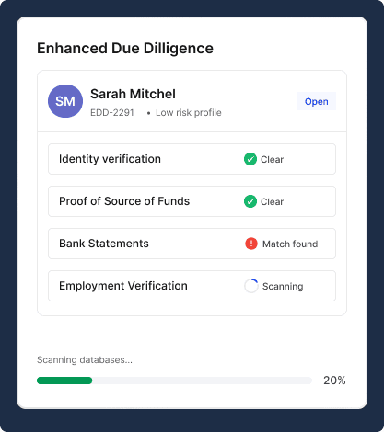Image resolution: width=384 pixels, height=432 pixels.
Task: Click the Match found status text
Action: click(290, 244)
